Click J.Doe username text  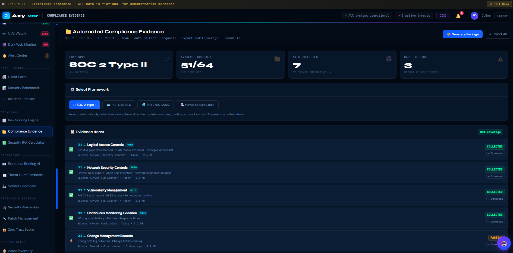[x=486, y=16]
